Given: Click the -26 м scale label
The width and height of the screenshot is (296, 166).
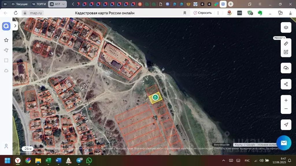Looking at the screenshot, I should coord(28,149).
